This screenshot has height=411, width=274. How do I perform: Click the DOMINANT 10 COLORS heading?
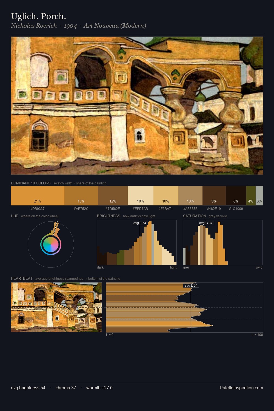[x=31, y=183]
